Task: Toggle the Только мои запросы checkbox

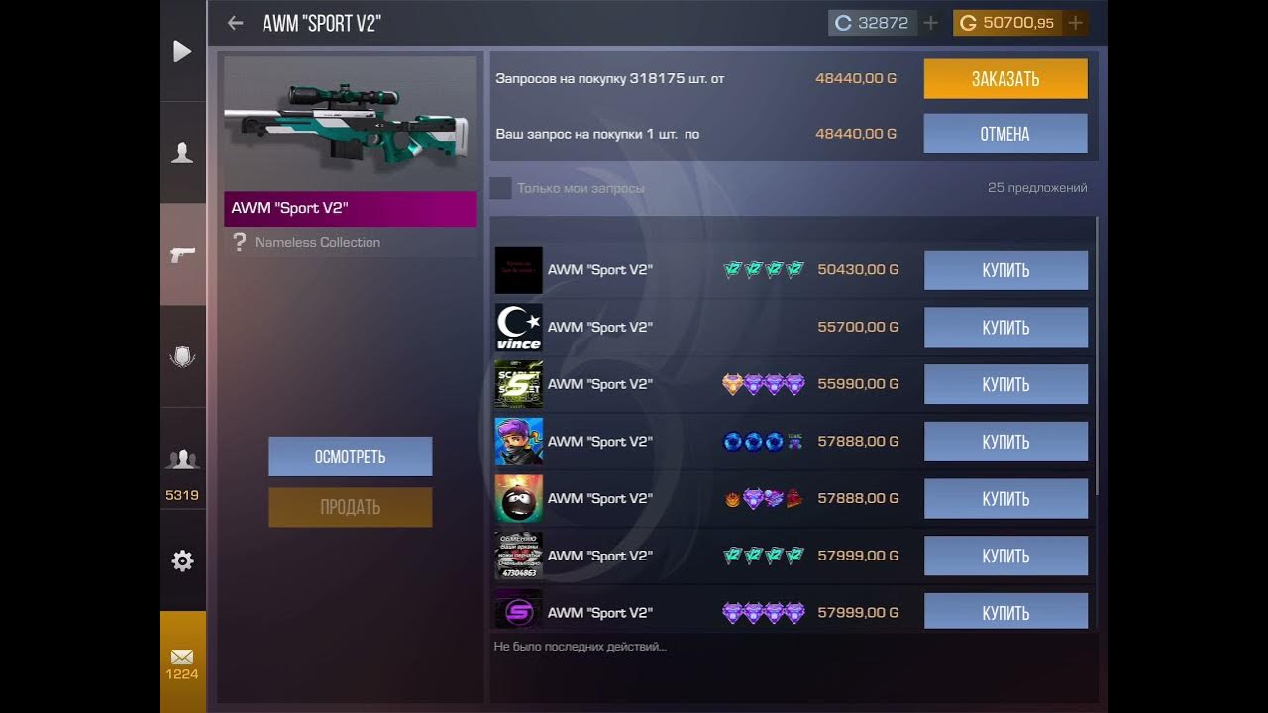Action: pos(501,188)
